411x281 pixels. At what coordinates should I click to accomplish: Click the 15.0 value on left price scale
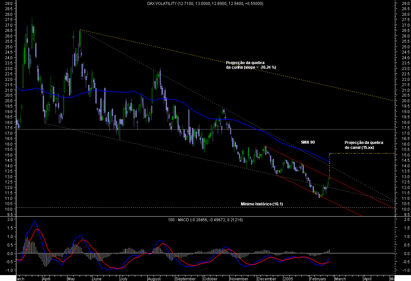pos(9,155)
